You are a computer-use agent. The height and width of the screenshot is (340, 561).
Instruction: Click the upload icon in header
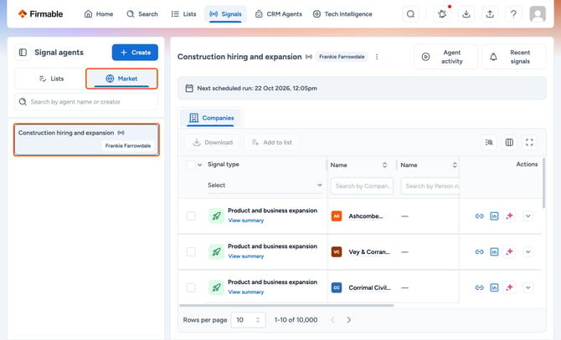(490, 14)
